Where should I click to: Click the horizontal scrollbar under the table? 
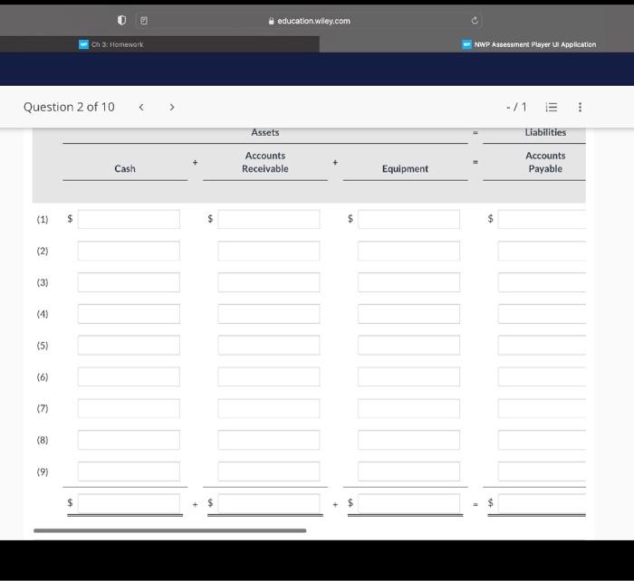click(170, 530)
